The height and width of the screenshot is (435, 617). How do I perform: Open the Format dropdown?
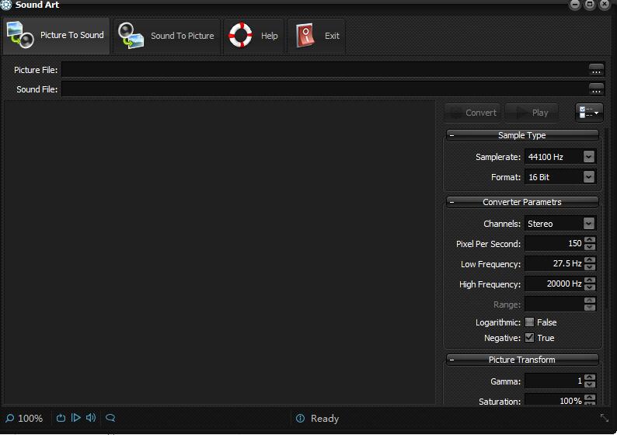(x=589, y=177)
